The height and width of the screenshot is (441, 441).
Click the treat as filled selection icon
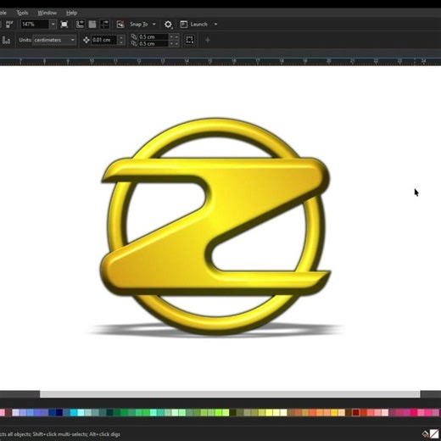point(189,40)
